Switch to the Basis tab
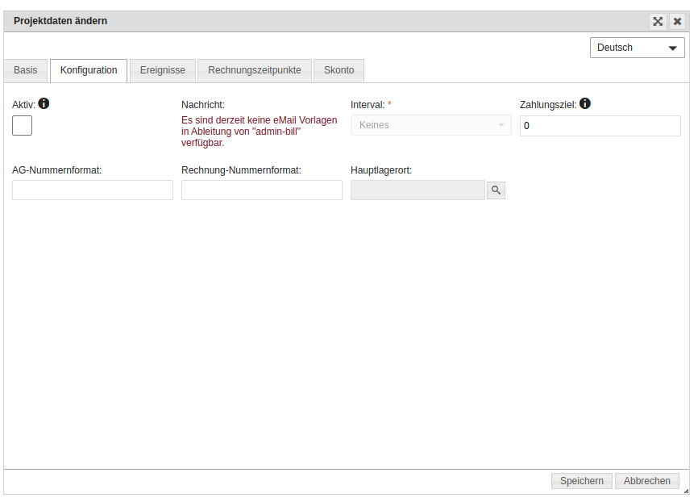The image size is (698, 502). (x=26, y=70)
